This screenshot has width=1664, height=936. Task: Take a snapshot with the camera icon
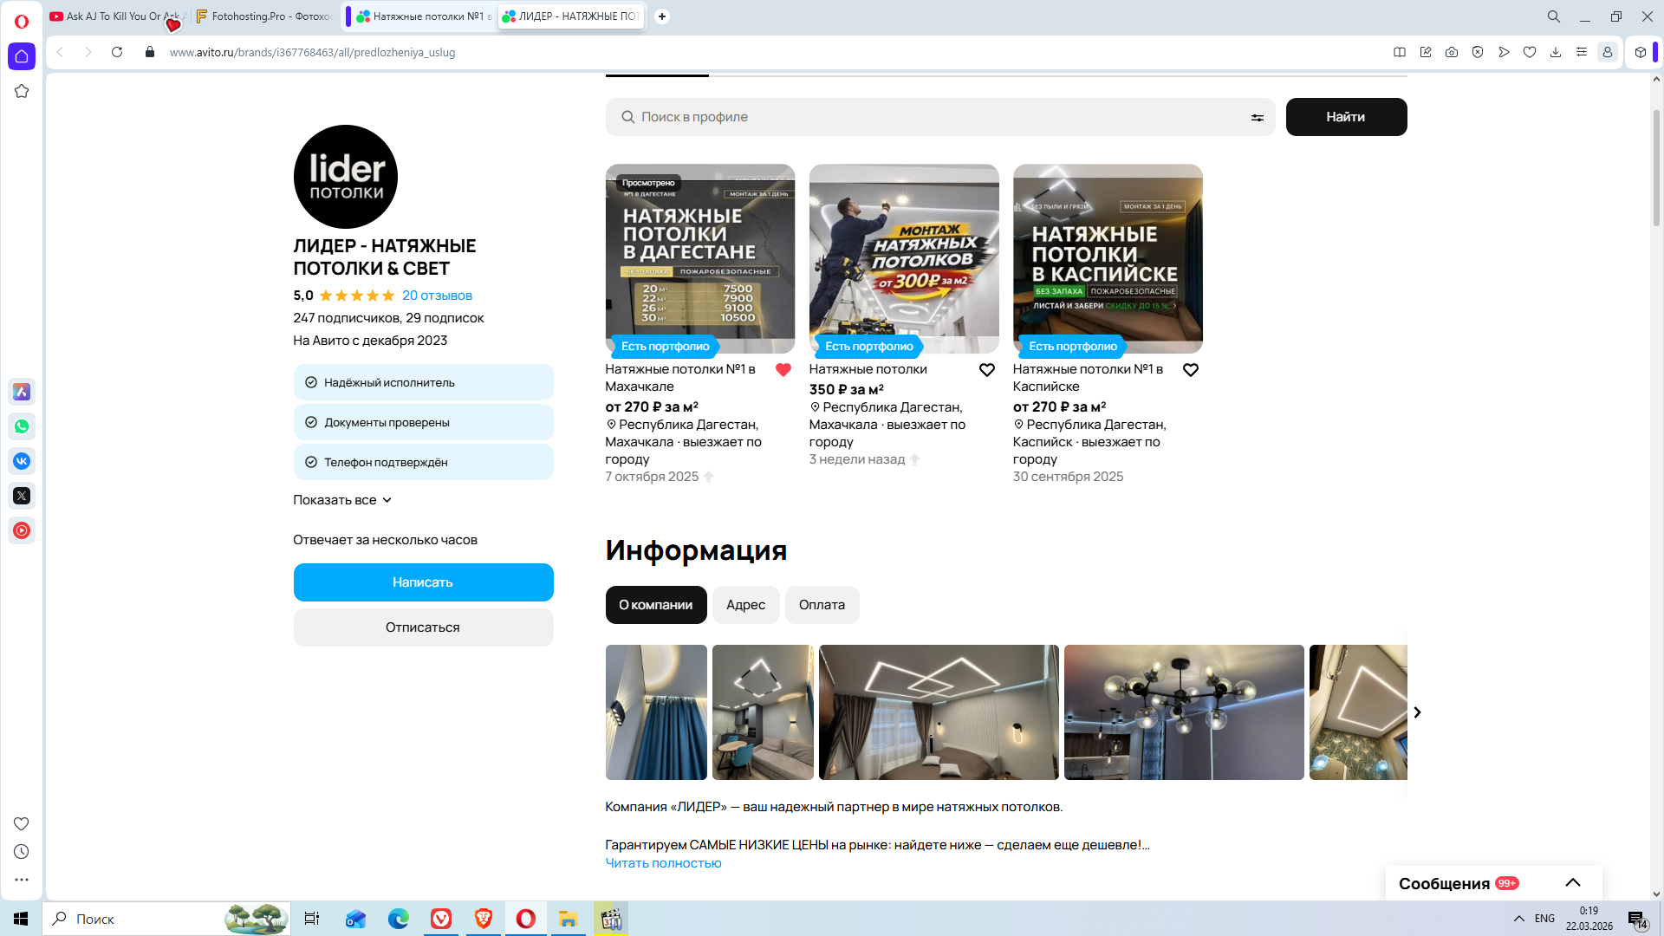tap(1452, 52)
